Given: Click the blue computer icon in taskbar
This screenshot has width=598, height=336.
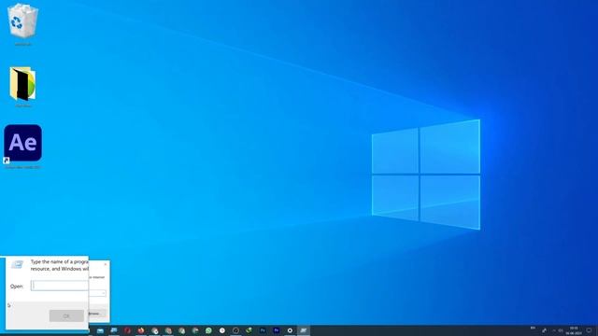Looking at the screenshot, I should click(x=114, y=330).
